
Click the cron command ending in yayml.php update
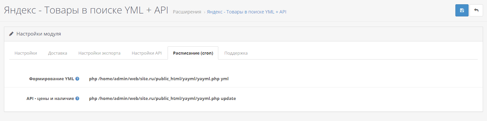(162, 99)
